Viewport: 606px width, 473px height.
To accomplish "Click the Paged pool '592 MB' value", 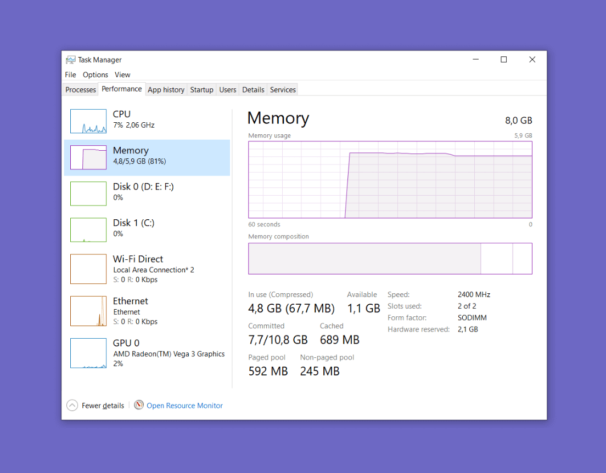I will [268, 371].
